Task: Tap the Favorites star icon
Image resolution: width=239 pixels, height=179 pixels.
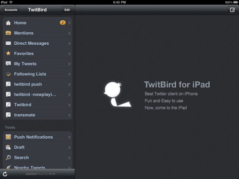Action: (8, 53)
